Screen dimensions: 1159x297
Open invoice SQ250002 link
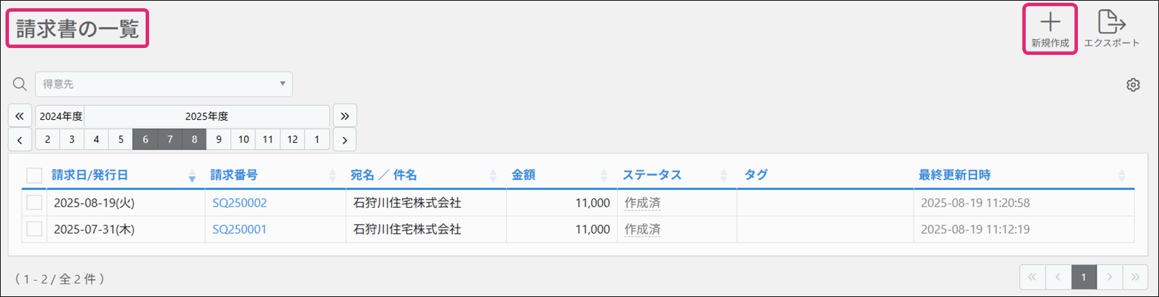tap(239, 203)
